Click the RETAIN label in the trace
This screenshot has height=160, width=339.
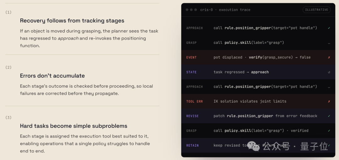pos(192,145)
